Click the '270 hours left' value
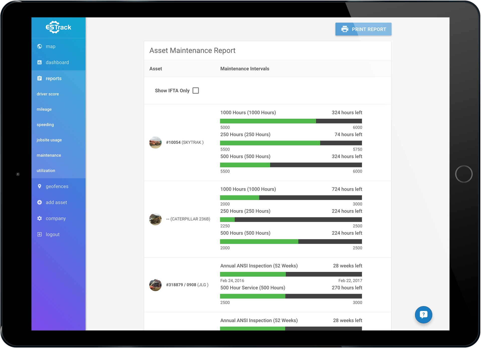The image size is (481, 348). [347, 288]
